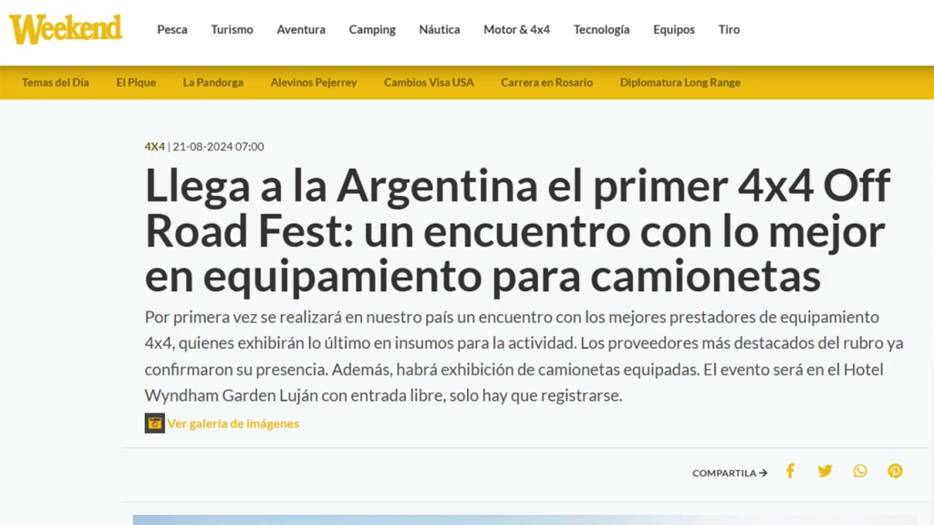Image resolution: width=934 pixels, height=525 pixels.
Task: Select Aventura in the navigation bar
Action: [x=301, y=29]
